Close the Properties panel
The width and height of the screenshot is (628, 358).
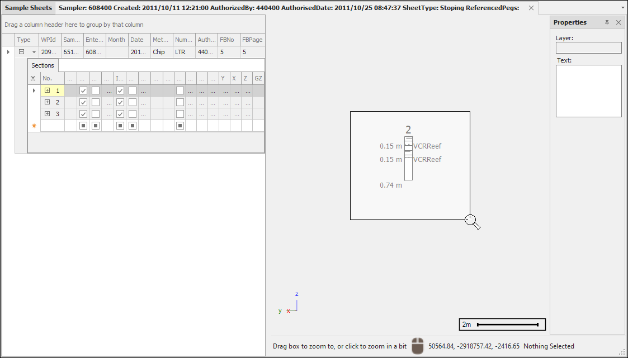point(618,22)
